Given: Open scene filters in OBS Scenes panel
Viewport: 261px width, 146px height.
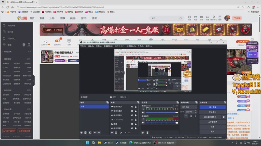Looking at the screenshot, I should tap(90, 133).
